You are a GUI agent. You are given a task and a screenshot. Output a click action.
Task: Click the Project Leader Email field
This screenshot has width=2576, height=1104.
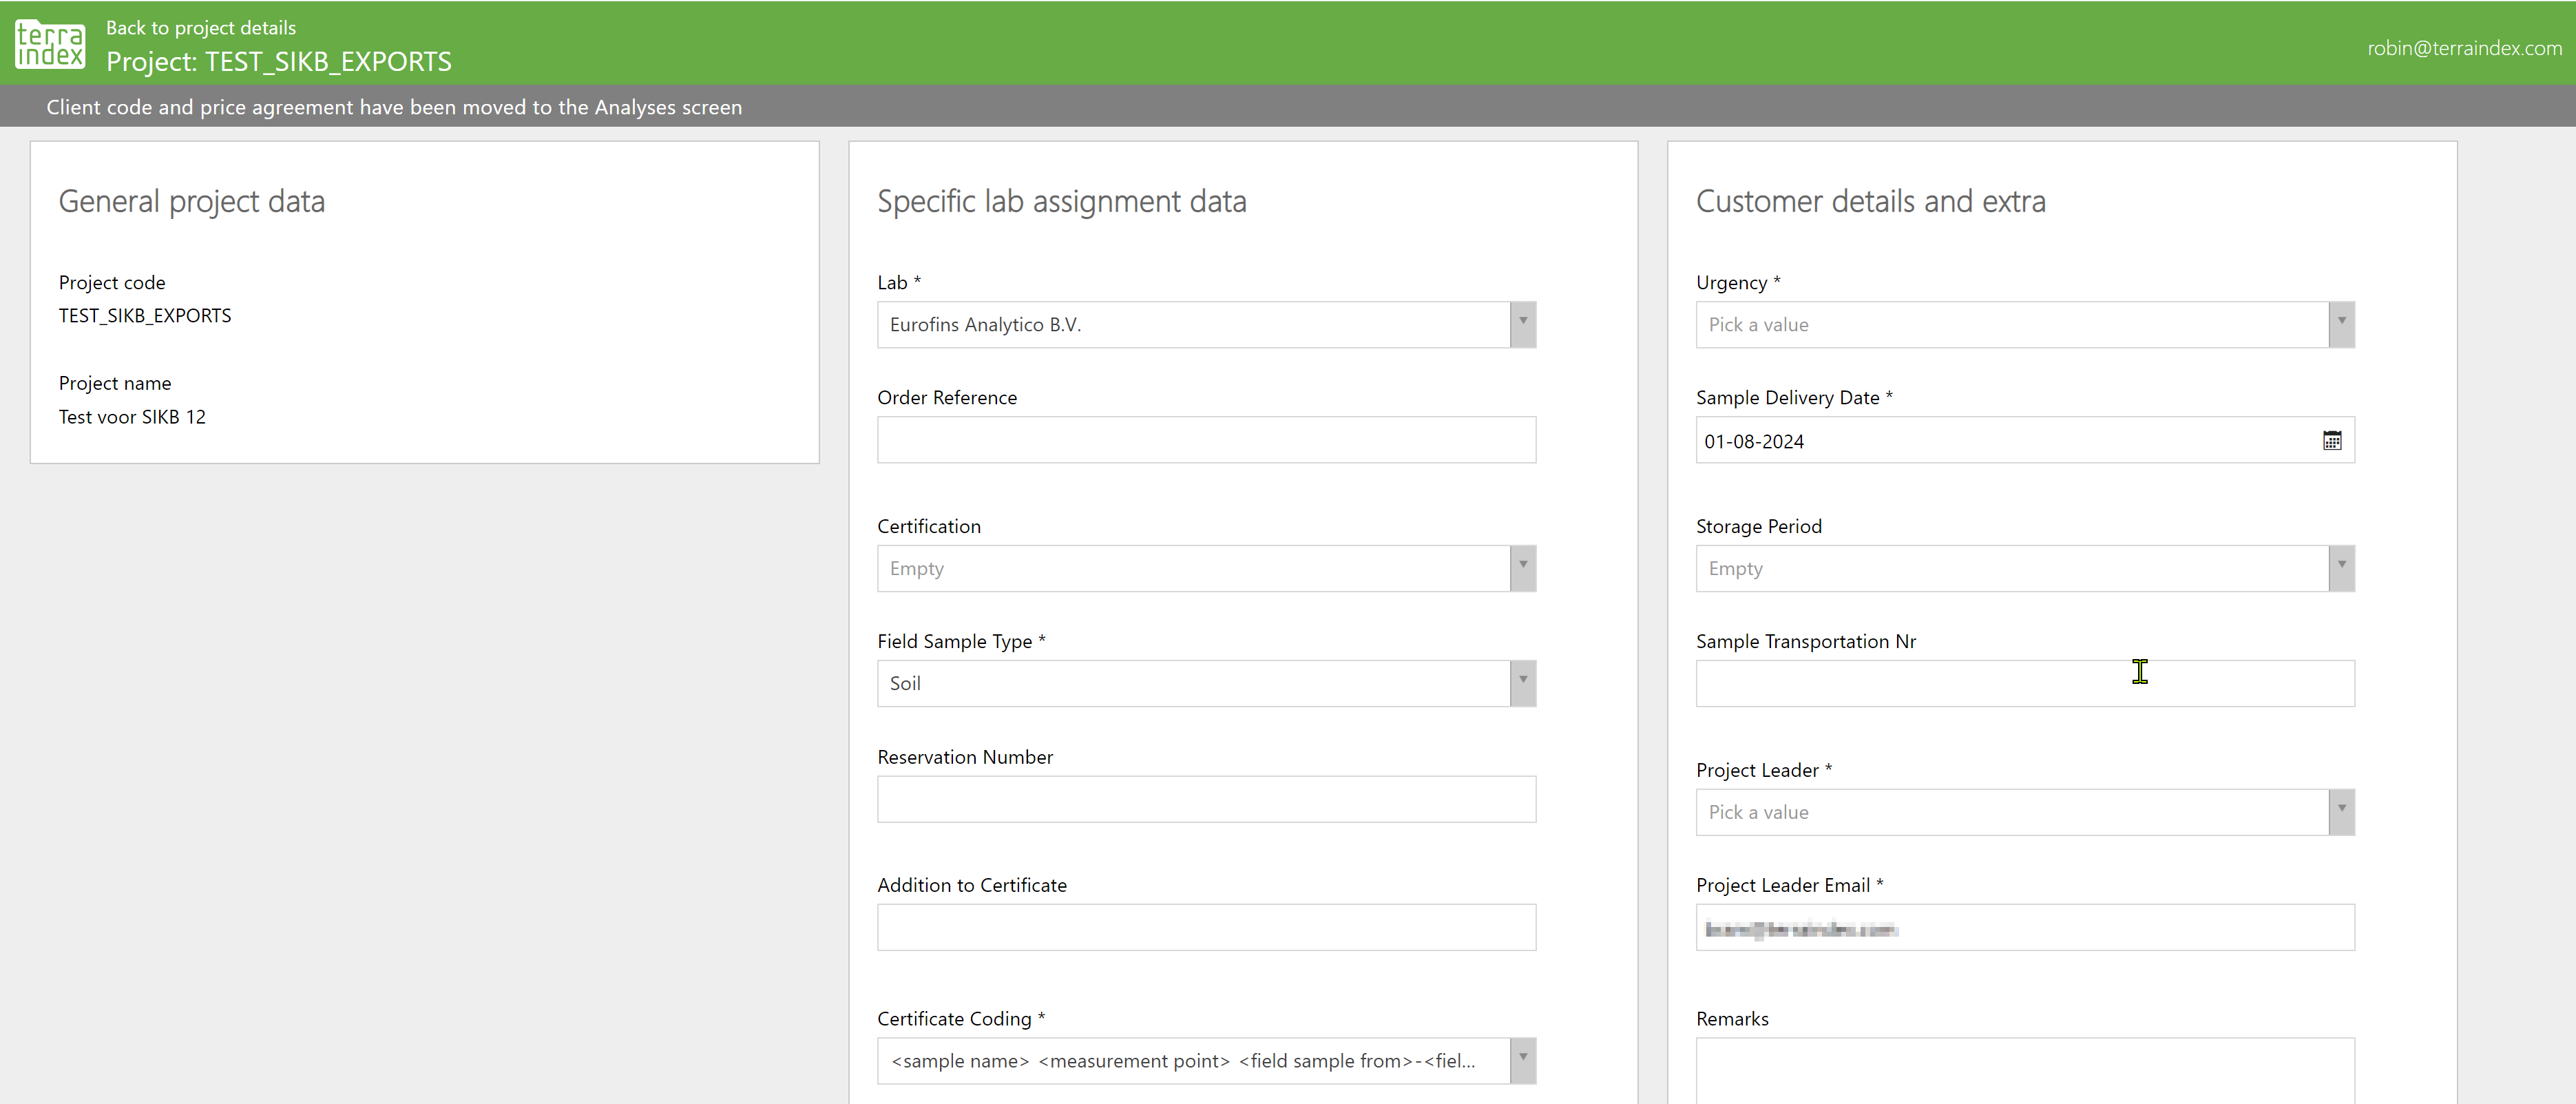[2024, 928]
